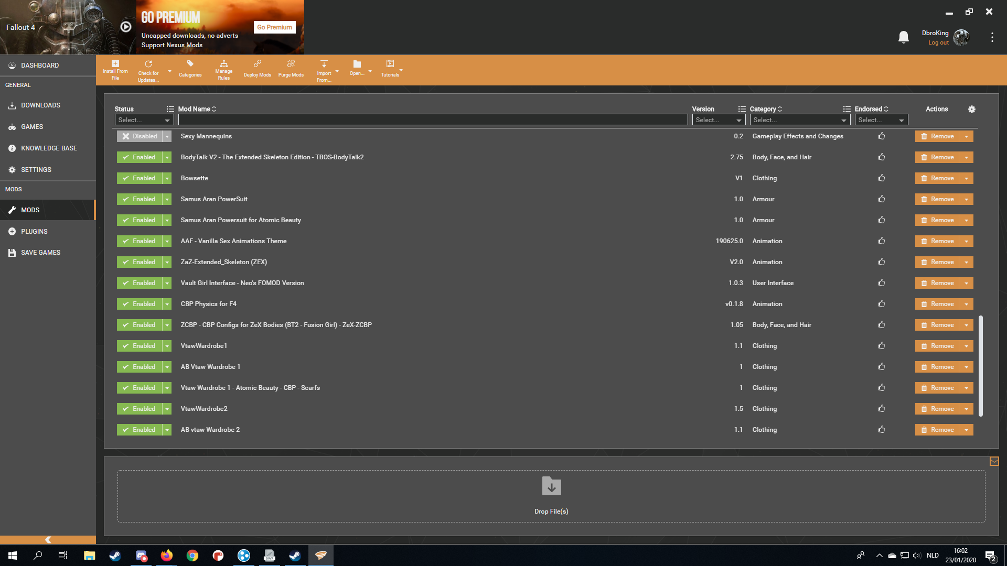Open Categories tag icon

190,63
